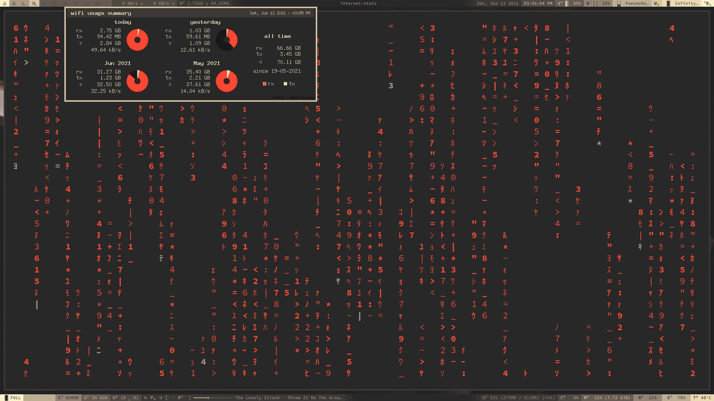The image size is (714, 401).
Task: Click the V volume indicator icon
Action: [560, 3]
